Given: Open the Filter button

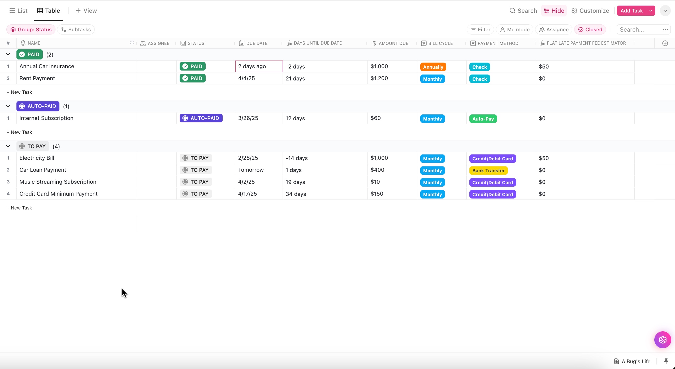Looking at the screenshot, I should coord(480,29).
